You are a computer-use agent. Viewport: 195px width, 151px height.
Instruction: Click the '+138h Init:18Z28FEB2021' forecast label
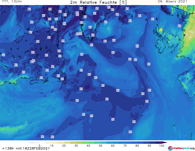pyautogui.click(x=26, y=148)
